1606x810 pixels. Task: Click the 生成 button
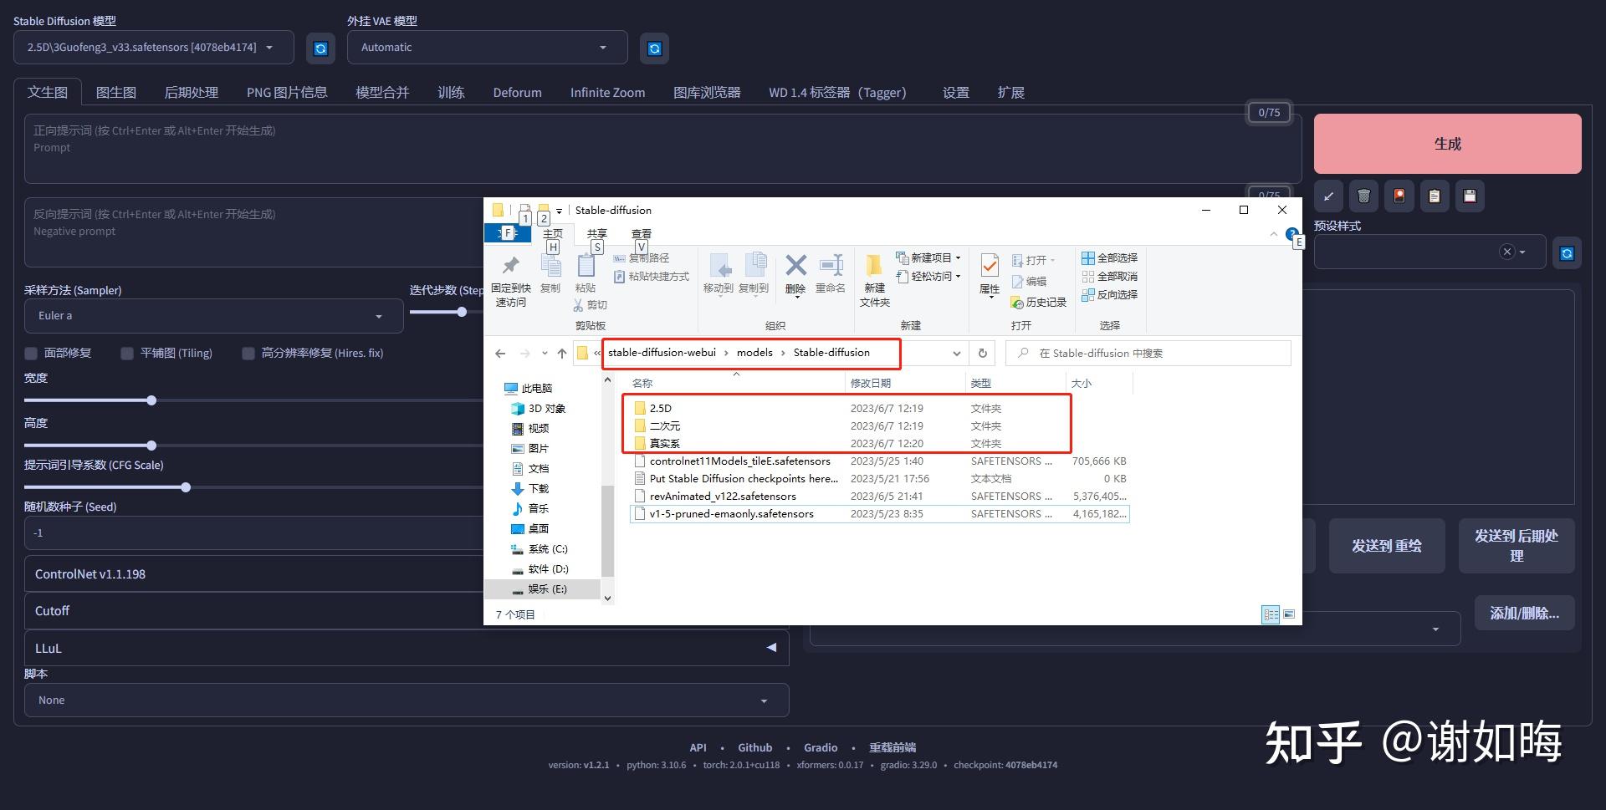pos(1447,144)
